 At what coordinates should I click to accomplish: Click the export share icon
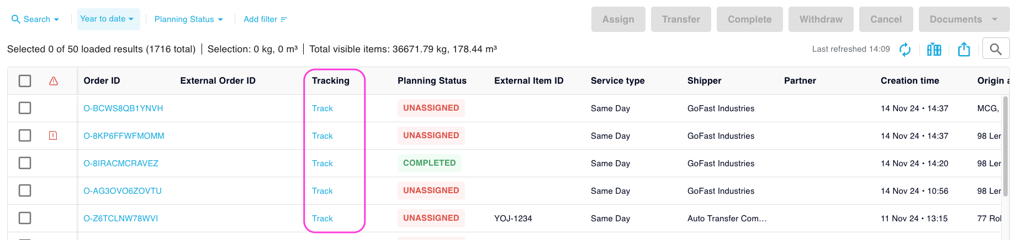click(964, 50)
